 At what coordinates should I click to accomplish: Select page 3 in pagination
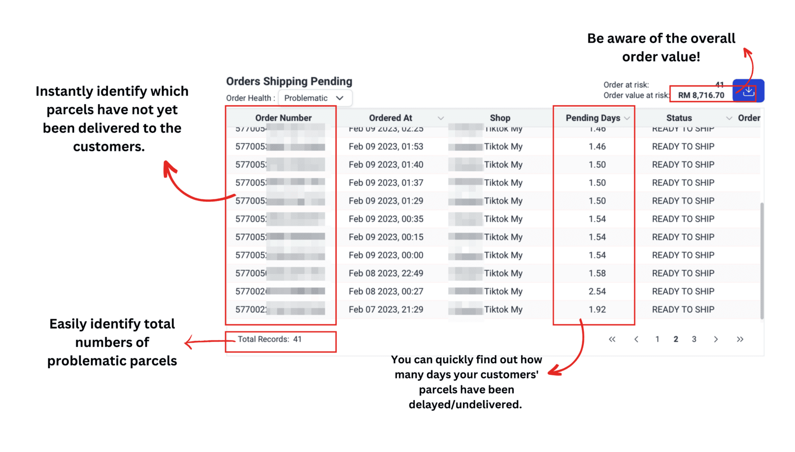coord(694,339)
